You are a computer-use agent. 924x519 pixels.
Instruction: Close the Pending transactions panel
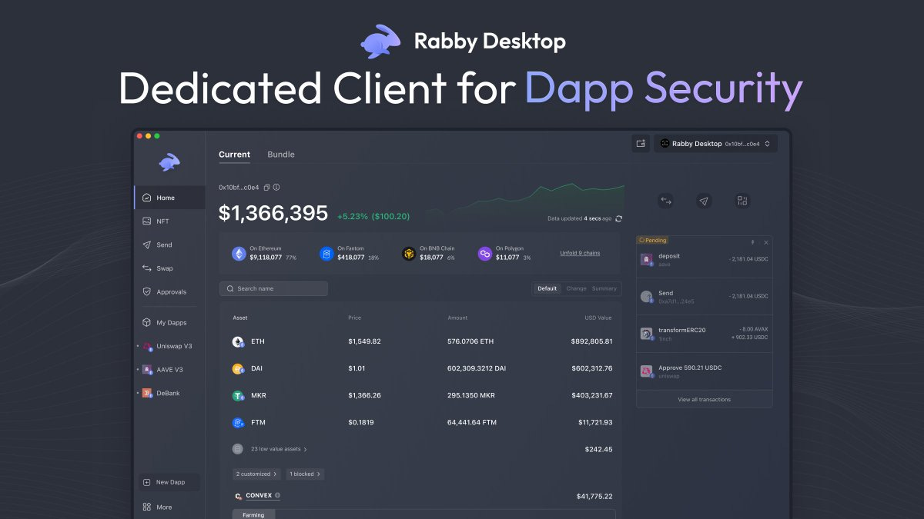click(765, 242)
